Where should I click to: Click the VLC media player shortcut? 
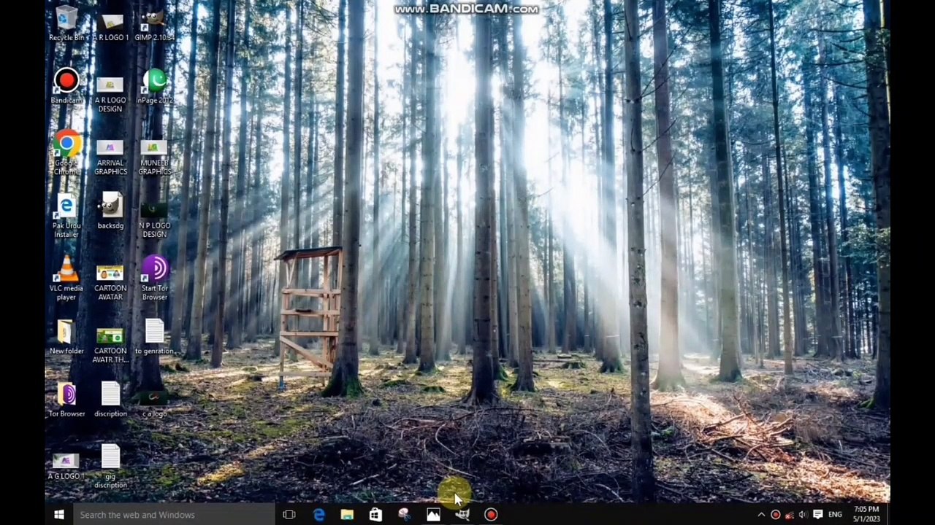66,271
